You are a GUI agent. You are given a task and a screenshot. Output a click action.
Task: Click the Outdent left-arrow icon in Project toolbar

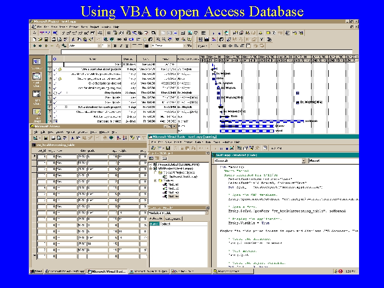[x=34, y=46]
